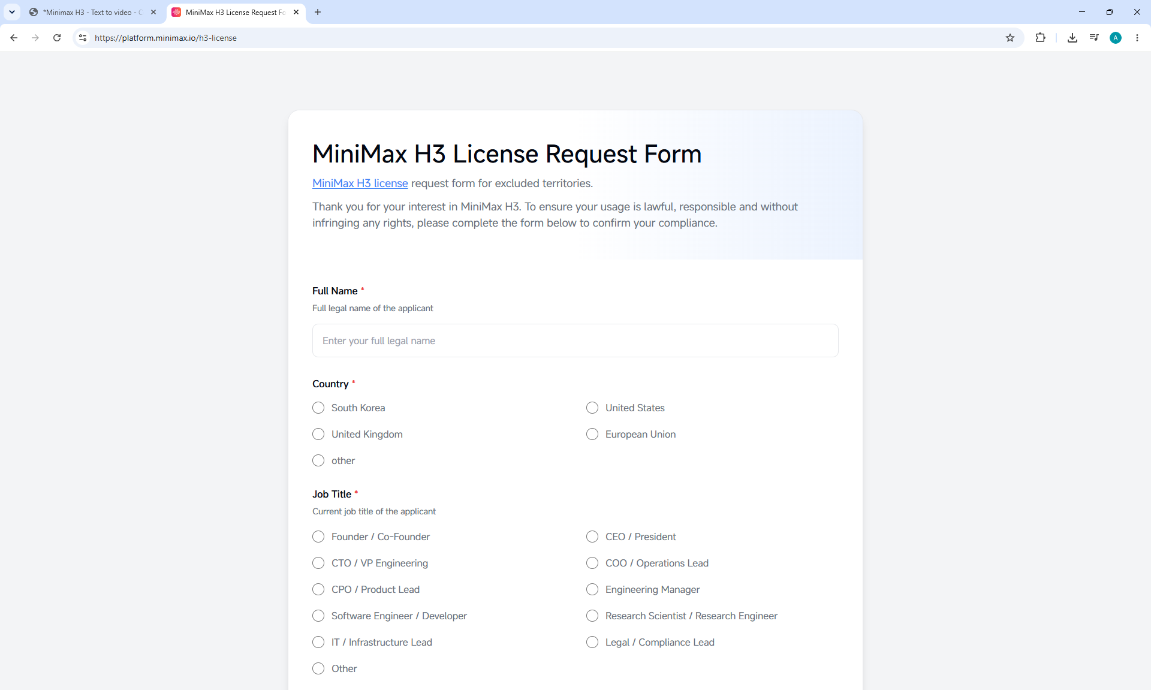Click the 'Full Name' field label
The width and height of the screenshot is (1151, 690).
[x=335, y=291]
